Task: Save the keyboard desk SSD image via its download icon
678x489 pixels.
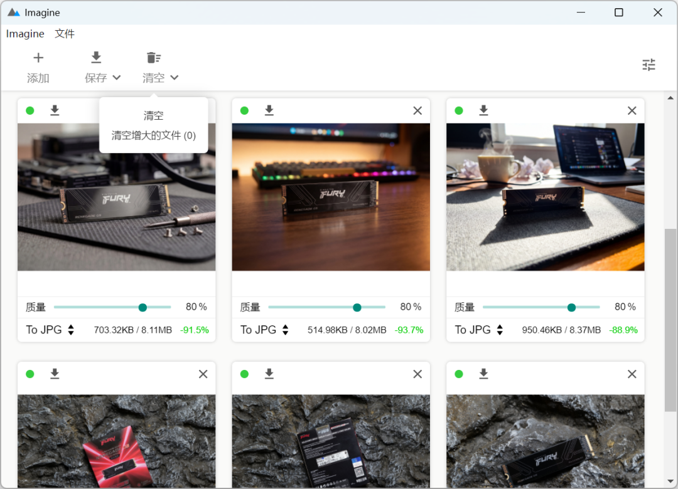Action: (x=269, y=110)
